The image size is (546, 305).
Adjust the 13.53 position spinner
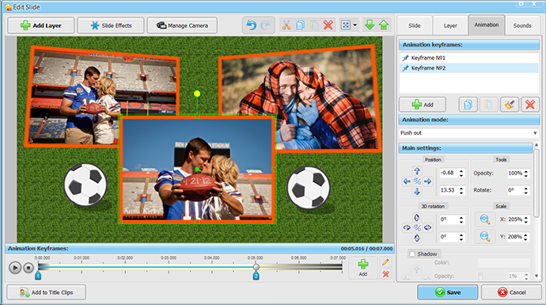pyautogui.click(x=461, y=190)
